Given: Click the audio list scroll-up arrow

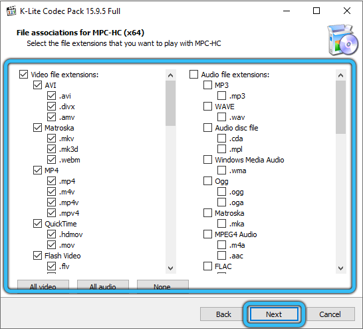Looking at the screenshot, I should tap(340, 75).
